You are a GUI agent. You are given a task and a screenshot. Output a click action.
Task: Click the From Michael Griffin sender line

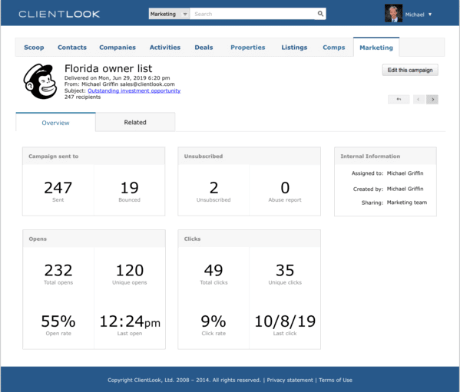(119, 84)
